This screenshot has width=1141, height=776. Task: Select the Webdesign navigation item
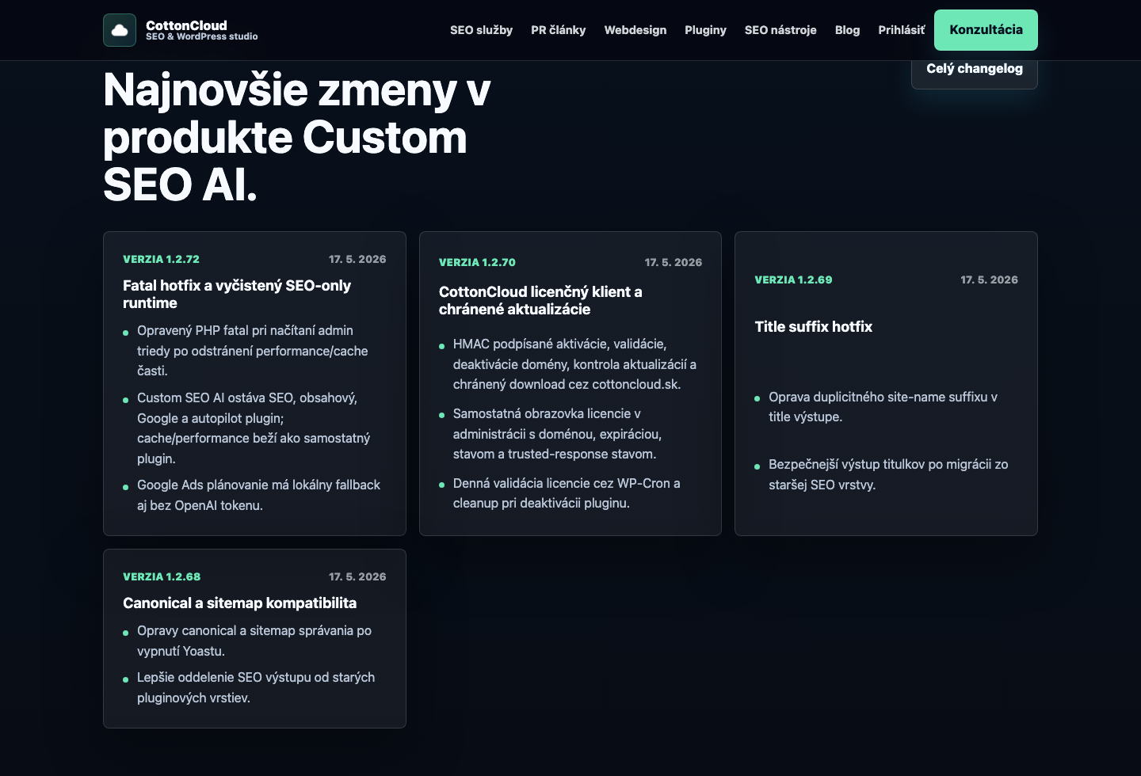(x=635, y=30)
